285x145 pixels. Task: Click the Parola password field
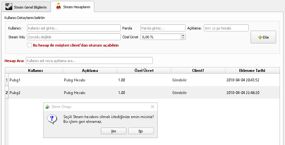point(163,28)
